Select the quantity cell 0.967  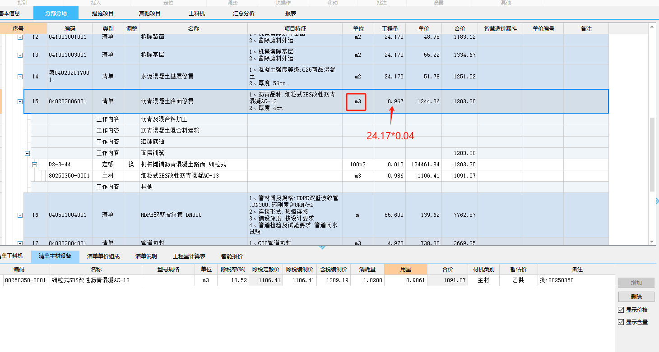390,101
